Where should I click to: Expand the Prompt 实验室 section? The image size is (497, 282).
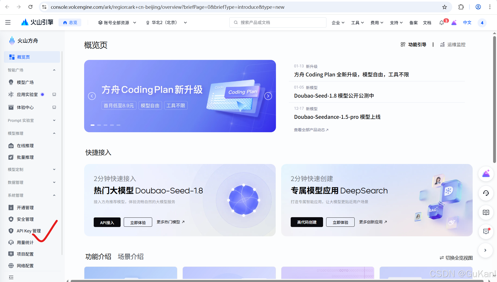pos(54,120)
